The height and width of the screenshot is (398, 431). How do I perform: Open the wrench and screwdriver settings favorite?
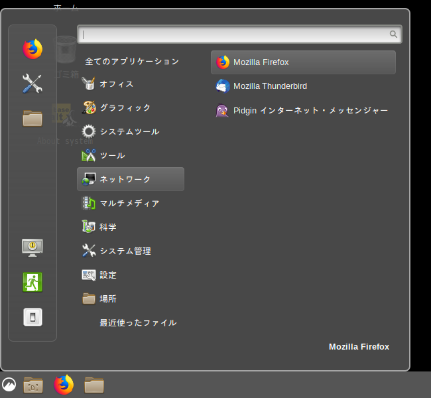32,84
